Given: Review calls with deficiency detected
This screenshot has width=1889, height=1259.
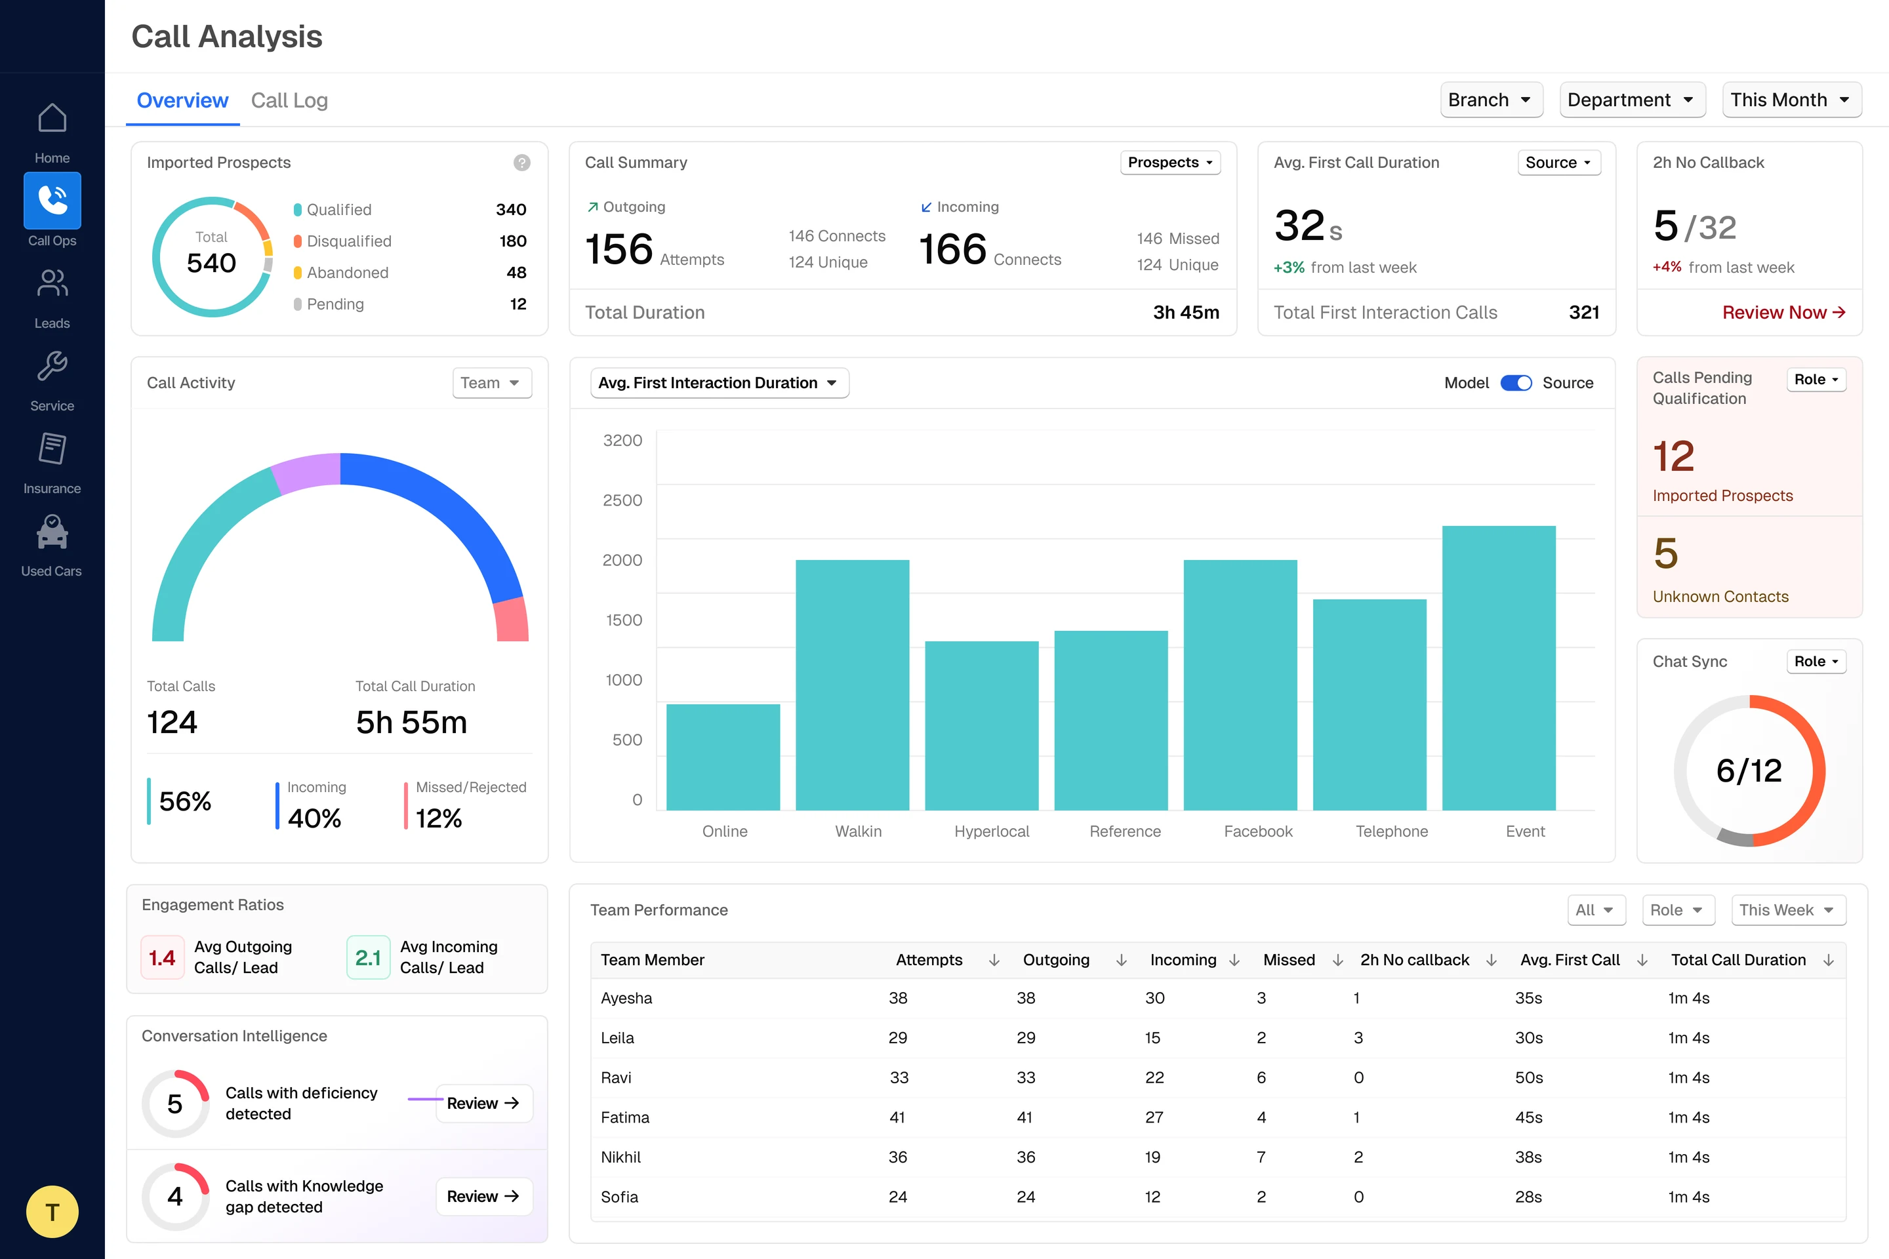Looking at the screenshot, I should 483,1103.
